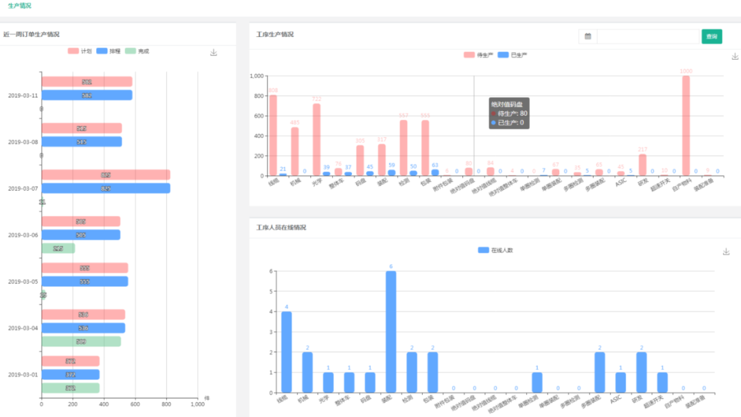
Task: Focus the date input field
Action: (648, 36)
